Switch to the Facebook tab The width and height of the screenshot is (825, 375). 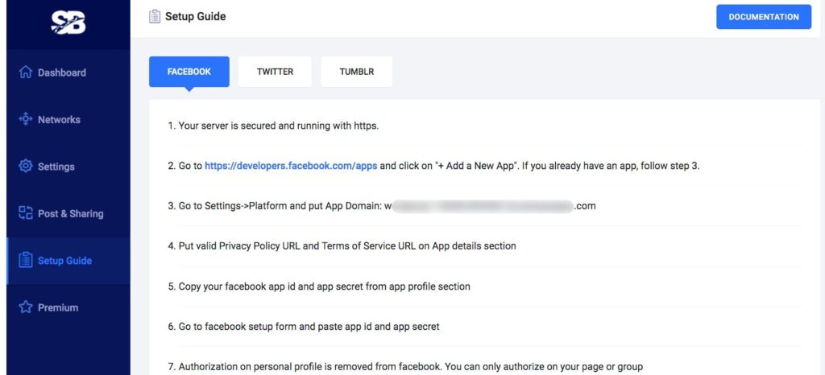point(189,72)
